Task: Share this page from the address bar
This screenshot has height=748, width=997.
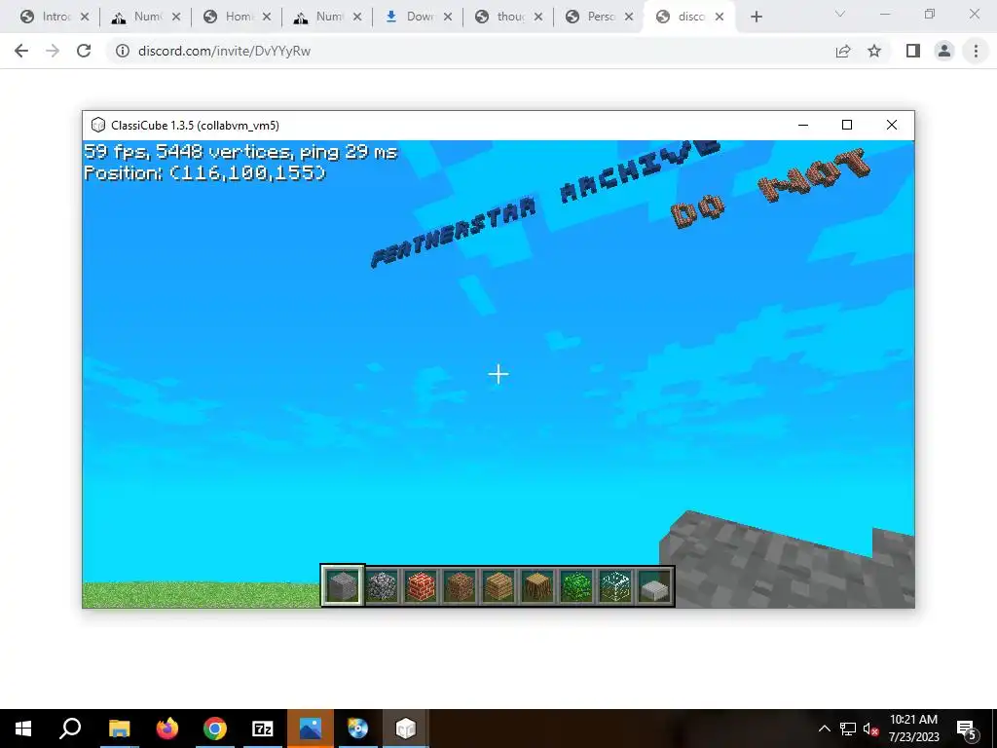Action: click(x=843, y=51)
